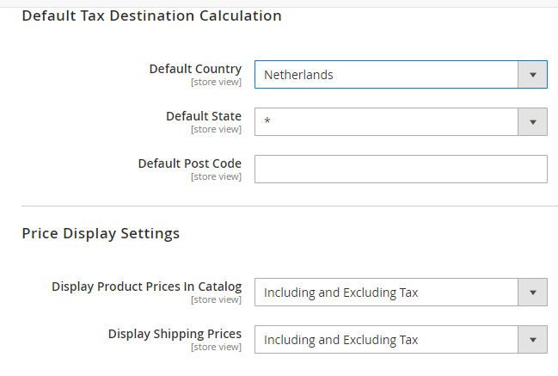Click the Display Product Prices In Catalog label
This screenshot has height=376, width=558.
coord(146,287)
